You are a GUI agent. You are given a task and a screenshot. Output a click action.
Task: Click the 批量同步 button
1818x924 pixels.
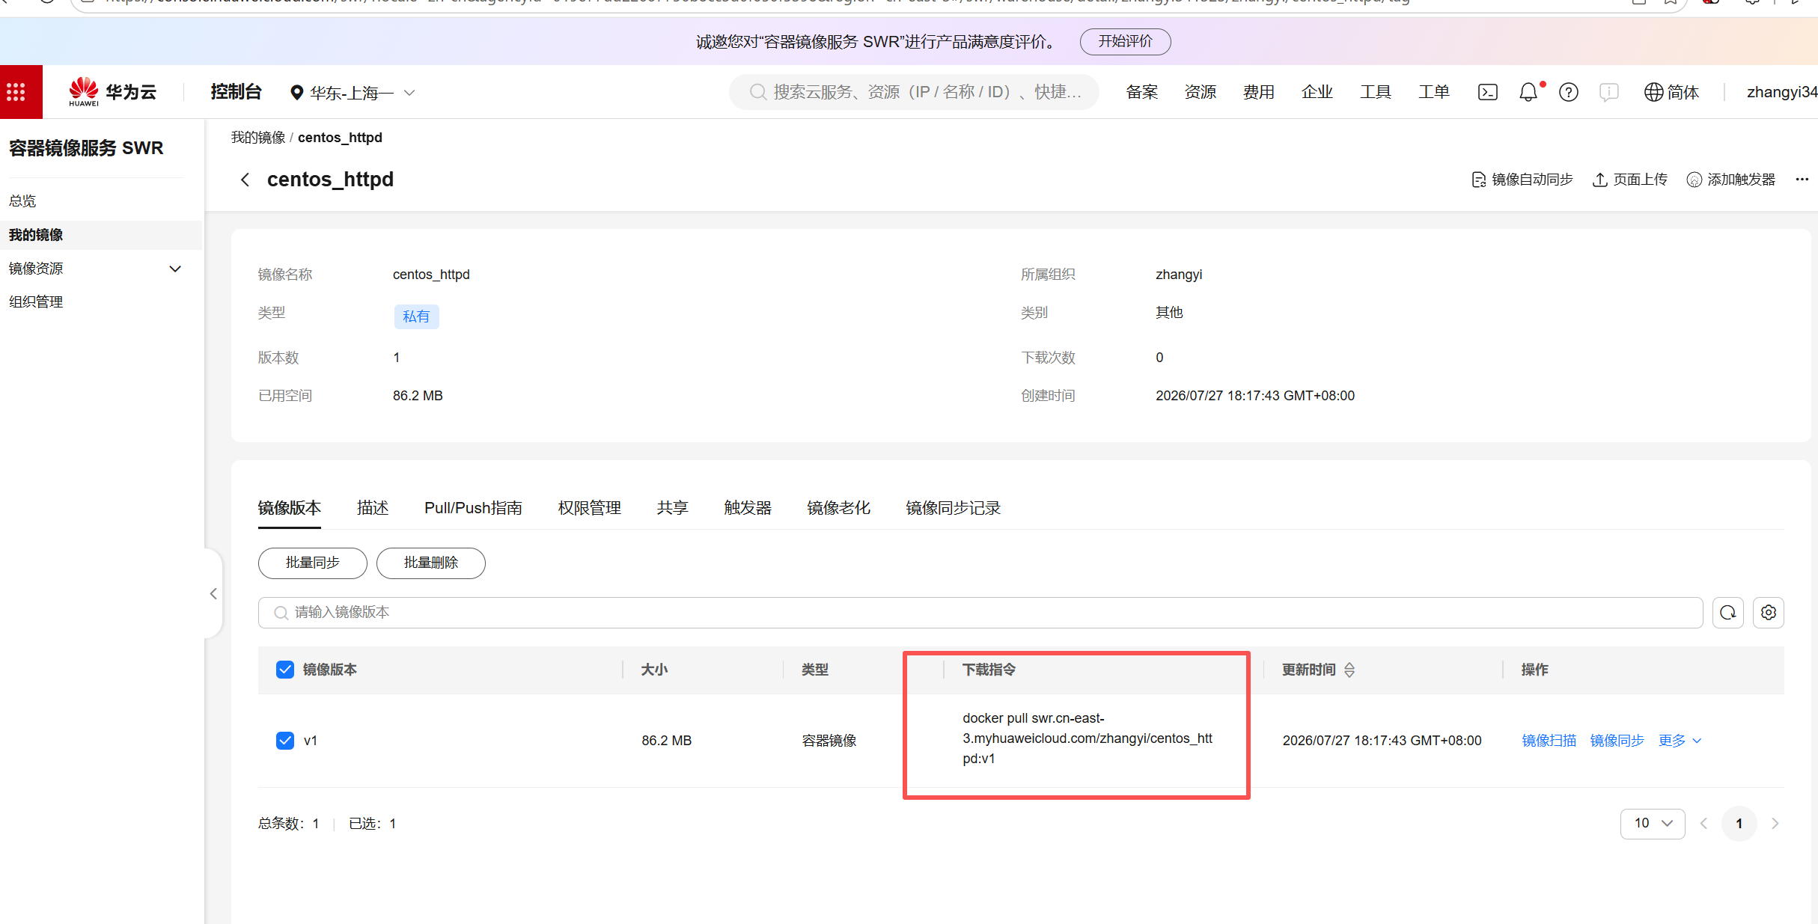click(313, 563)
